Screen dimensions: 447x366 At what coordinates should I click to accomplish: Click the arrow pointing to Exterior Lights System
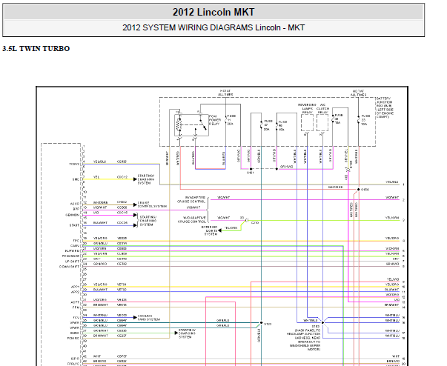tap(220, 230)
